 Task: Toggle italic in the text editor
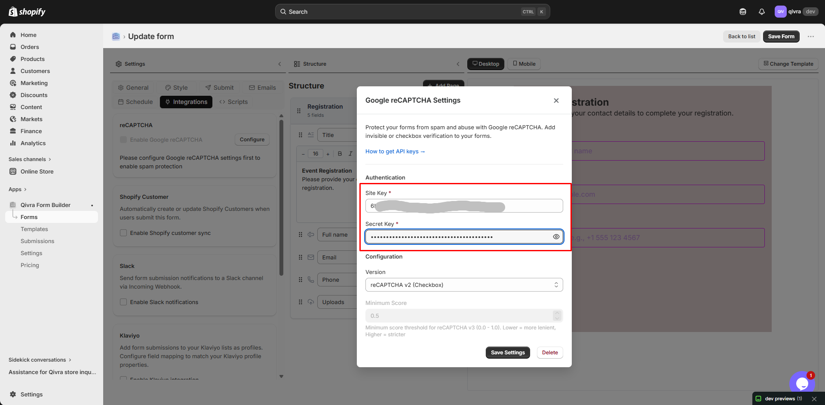tap(350, 154)
